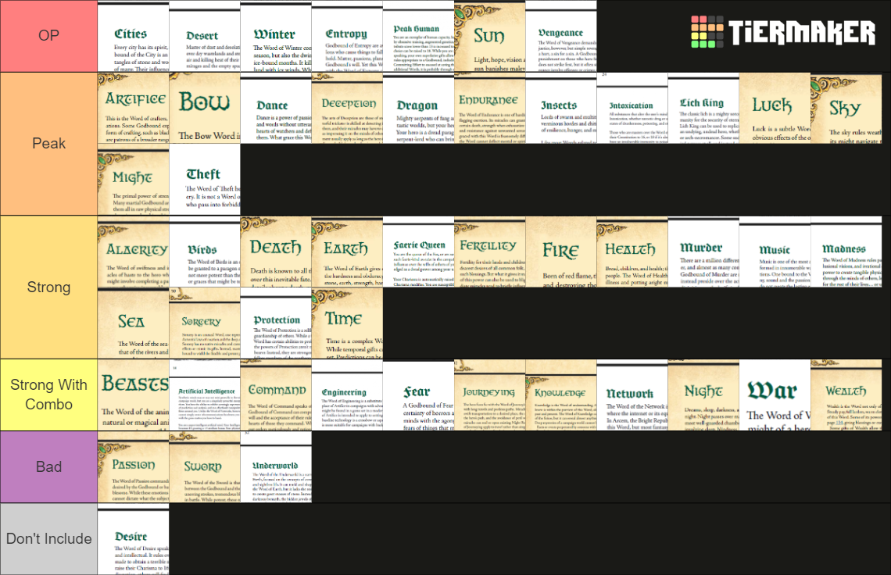Select the Sun card in OP tier
This screenshot has height=575, width=891.
tap(489, 37)
